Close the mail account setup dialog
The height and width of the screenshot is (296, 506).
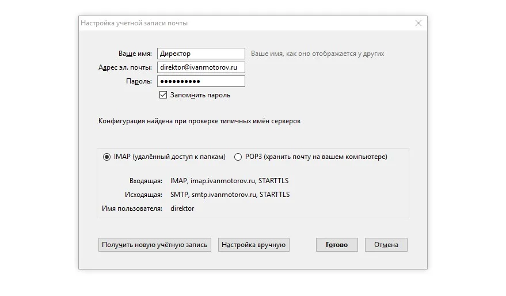pyautogui.click(x=419, y=23)
